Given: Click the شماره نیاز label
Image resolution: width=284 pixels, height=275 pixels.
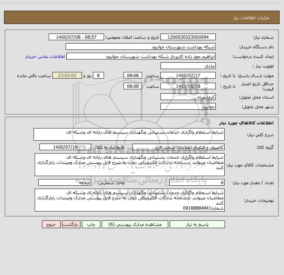Looking at the screenshot, I should tap(263, 37).
